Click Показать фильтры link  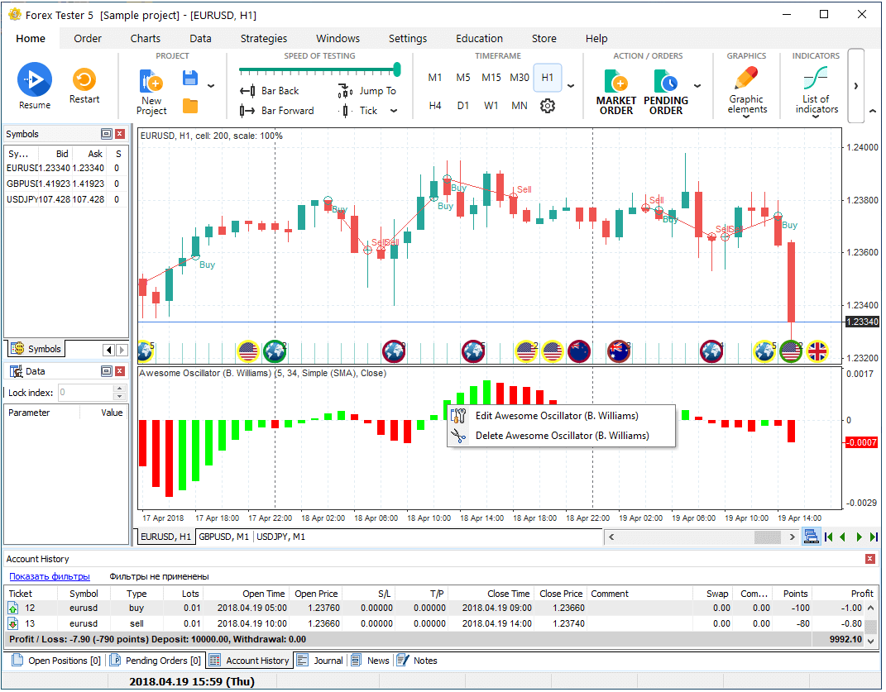tap(49, 577)
